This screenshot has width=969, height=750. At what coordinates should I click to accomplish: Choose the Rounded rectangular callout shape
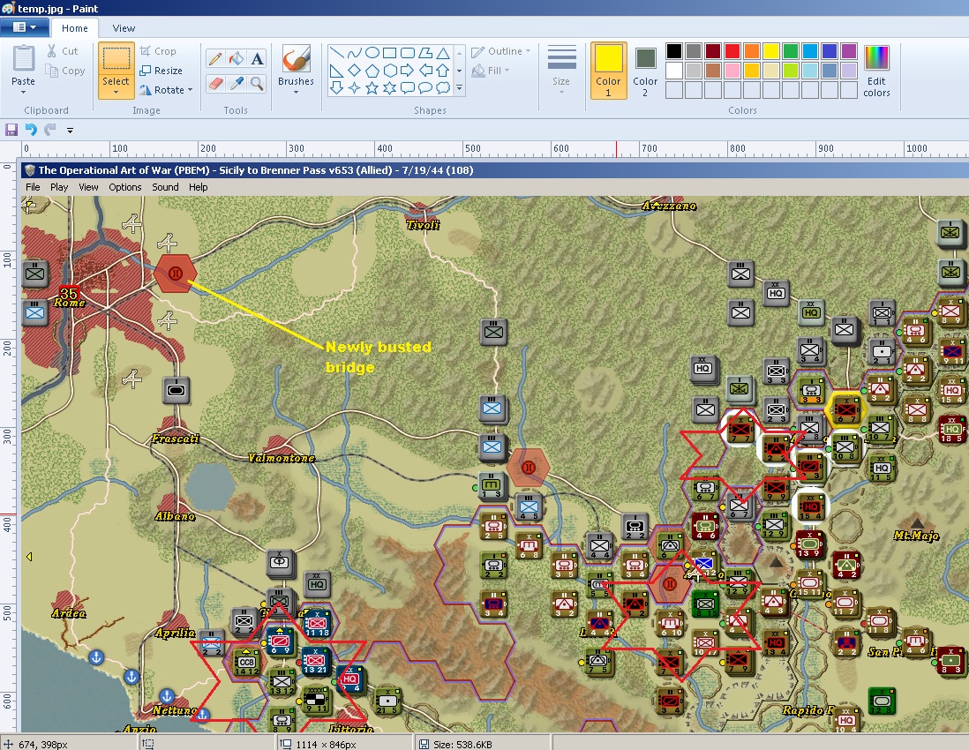click(x=407, y=87)
